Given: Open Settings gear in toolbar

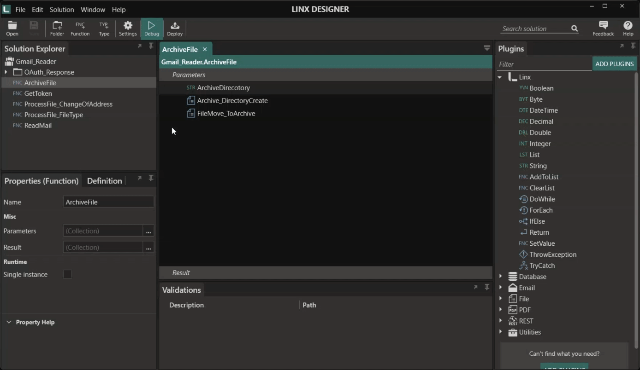Looking at the screenshot, I should point(128,29).
